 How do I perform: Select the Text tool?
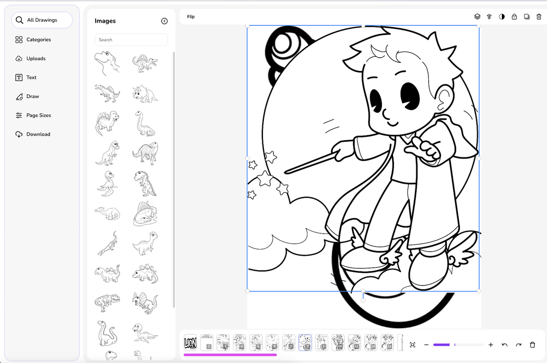pyautogui.click(x=31, y=77)
